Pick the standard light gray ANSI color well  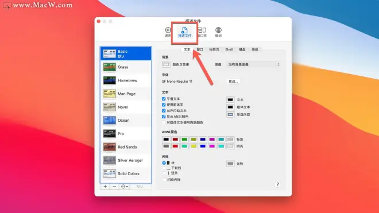(230, 140)
